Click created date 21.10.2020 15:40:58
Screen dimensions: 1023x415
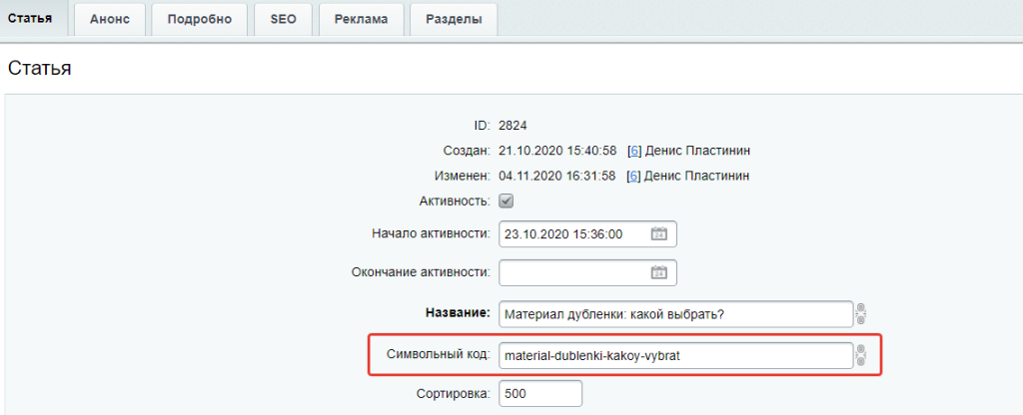pyautogui.click(x=557, y=152)
